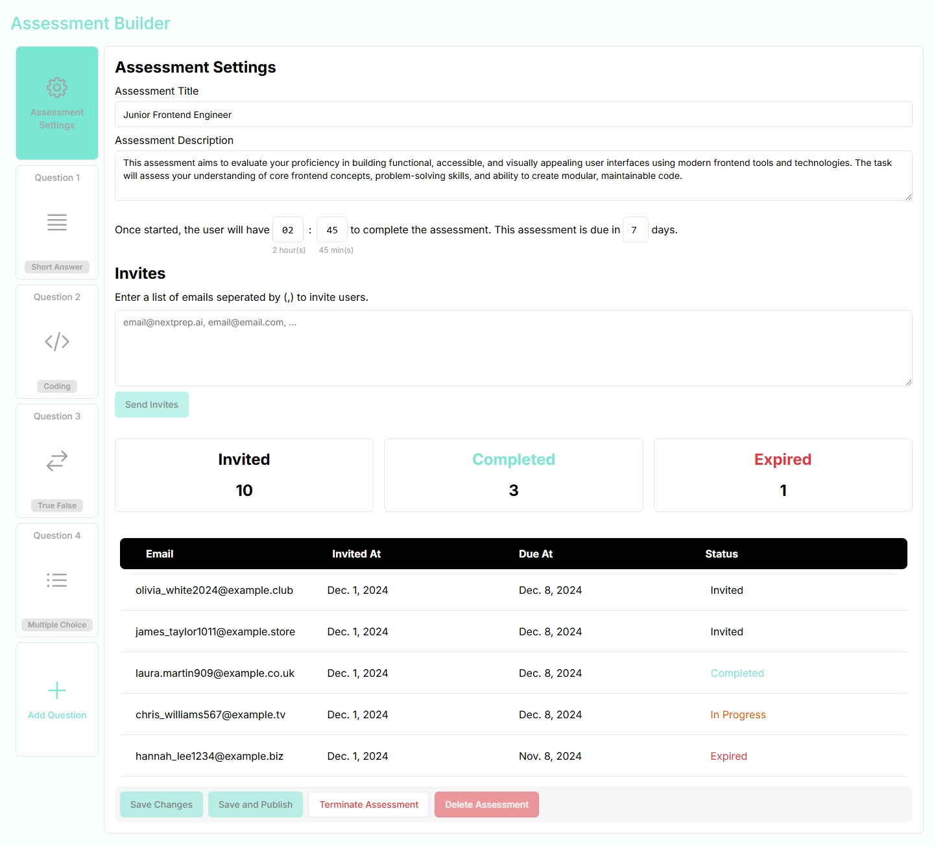
Task: Click Save Changes
Action: click(x=161, y=804)
